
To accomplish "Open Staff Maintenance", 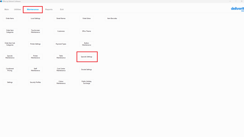I will coord(35,70).
